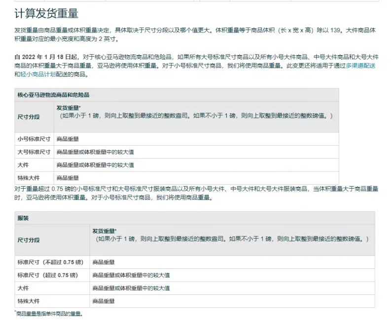Click the 计算发货重量 heading
Screen dimensions: 392x320
click(46, 13)
